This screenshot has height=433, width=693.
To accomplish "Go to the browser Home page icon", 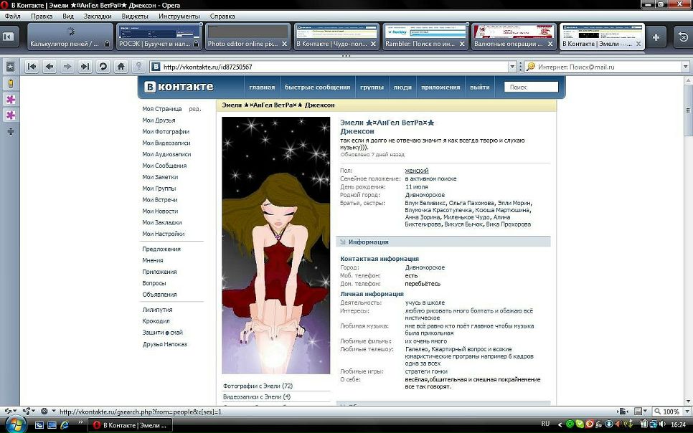I will pos(121,67).
